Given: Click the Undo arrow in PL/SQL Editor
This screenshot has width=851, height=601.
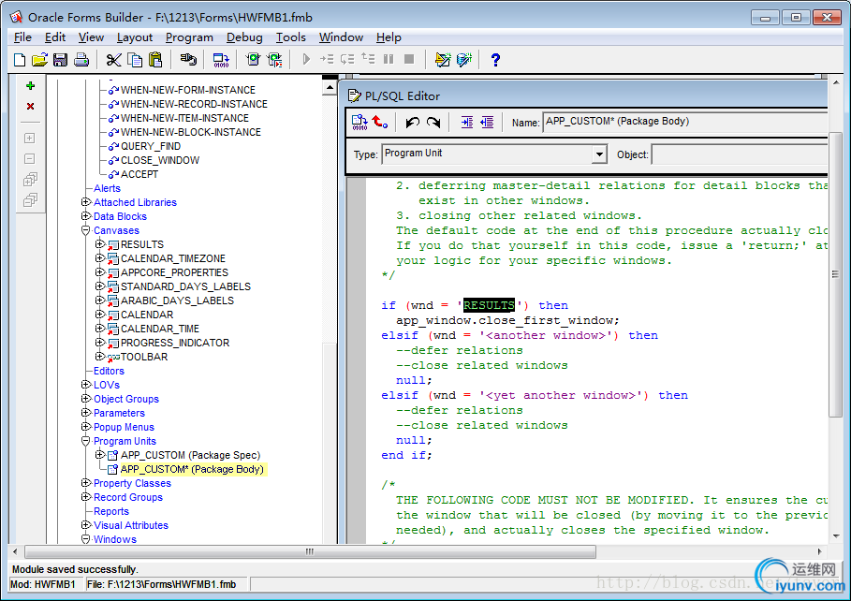Looking at the screenshot, I should pyautogui.click(x=413, y=122).
